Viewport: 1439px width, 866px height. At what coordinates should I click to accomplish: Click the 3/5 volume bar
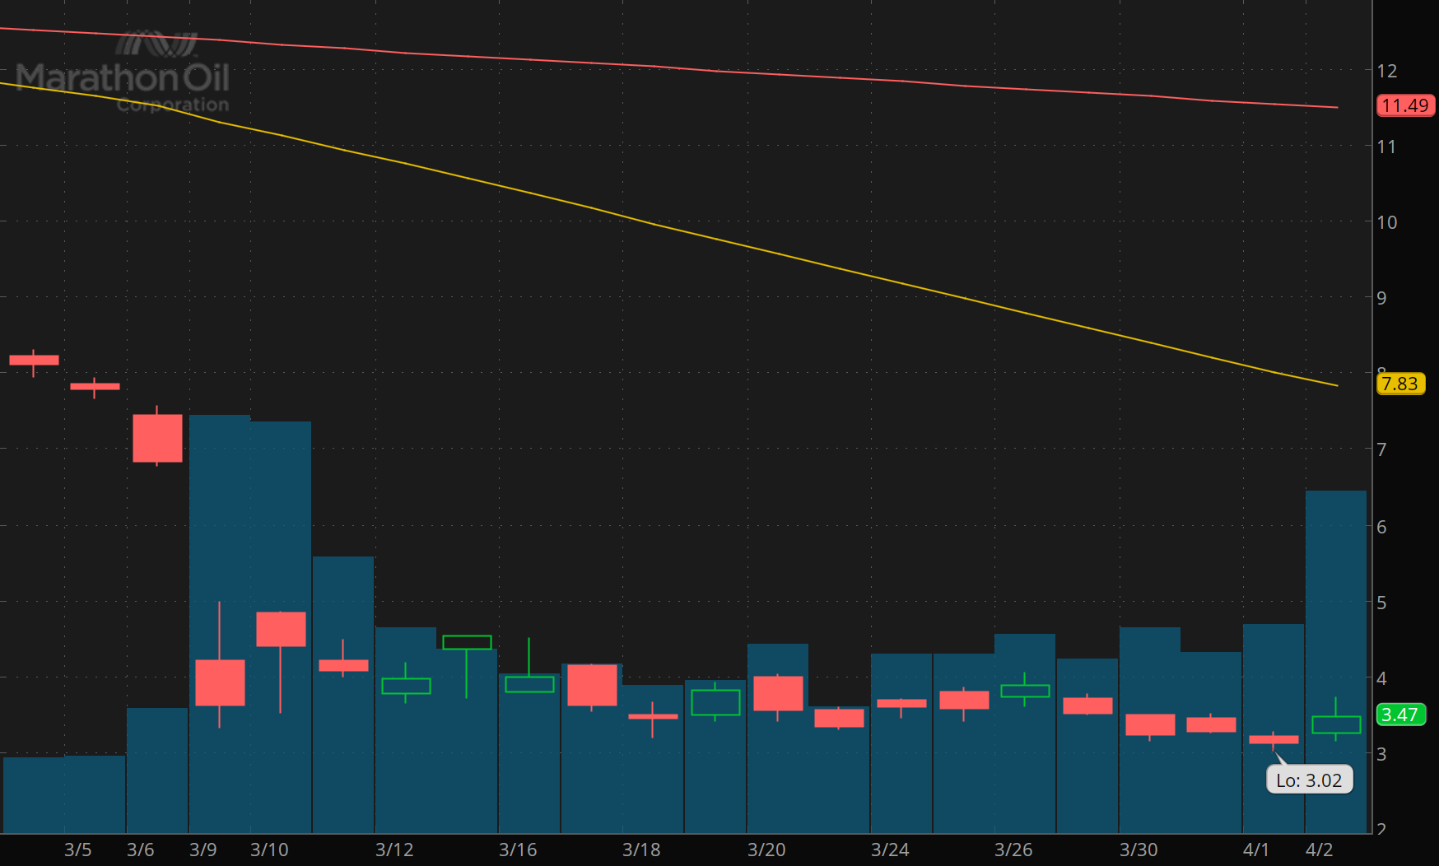coord(95,794)
